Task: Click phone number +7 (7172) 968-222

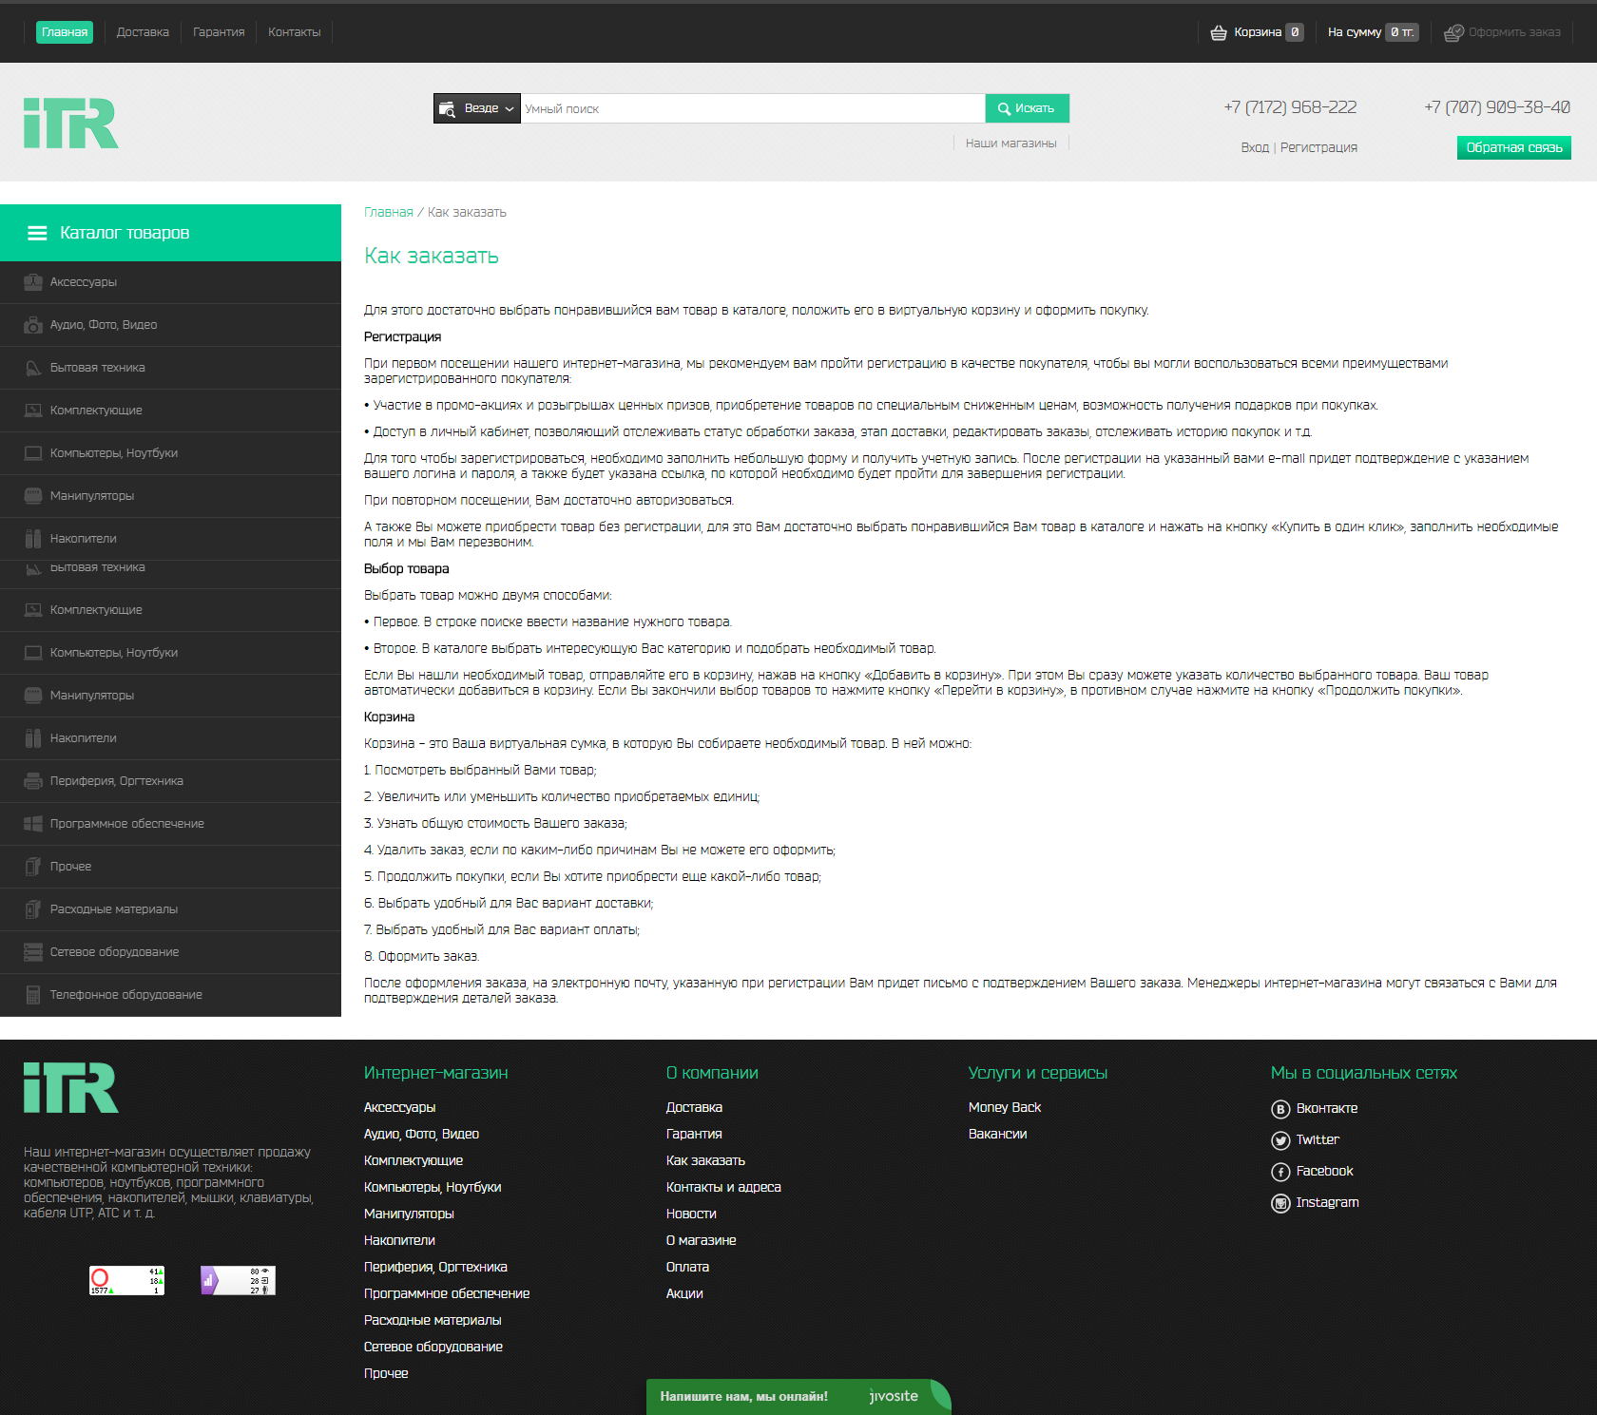Action: (x=1290, y=107)
